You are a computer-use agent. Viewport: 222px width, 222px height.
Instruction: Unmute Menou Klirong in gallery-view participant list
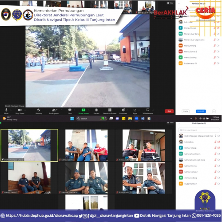click(215, 166)
